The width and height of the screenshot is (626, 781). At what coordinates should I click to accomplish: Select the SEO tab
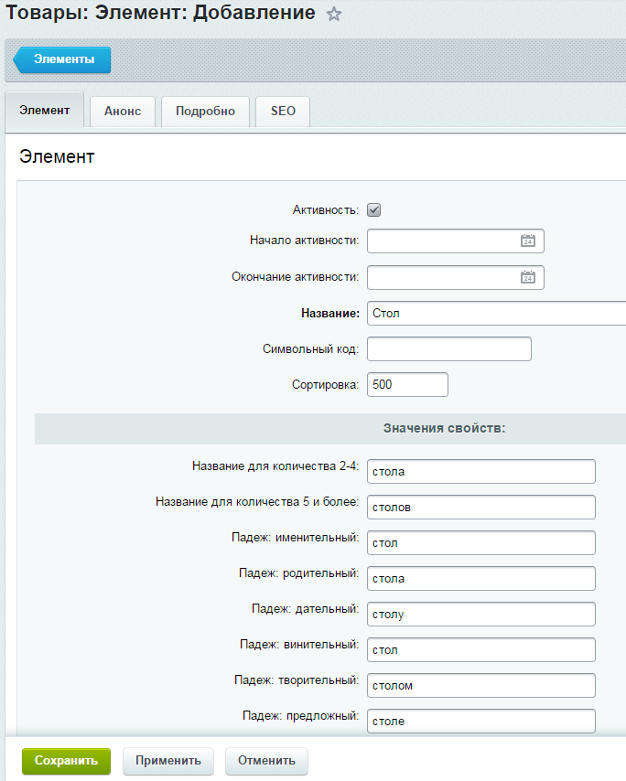click(283, 112)
